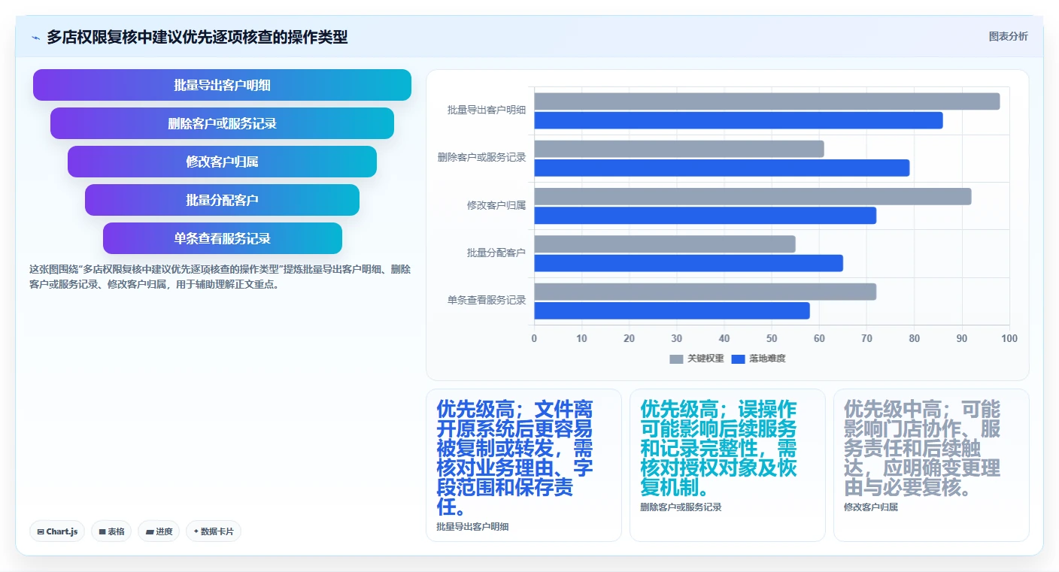Screen dimensions: 1059x572
Task: Click the header icon beside the title
Action: click(x=35, y=38)
